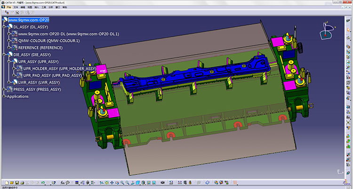The height and width of the screenshot is (189, 353).
Task: Open the 工具 (Tools) menu
Action: coord(44,8)
